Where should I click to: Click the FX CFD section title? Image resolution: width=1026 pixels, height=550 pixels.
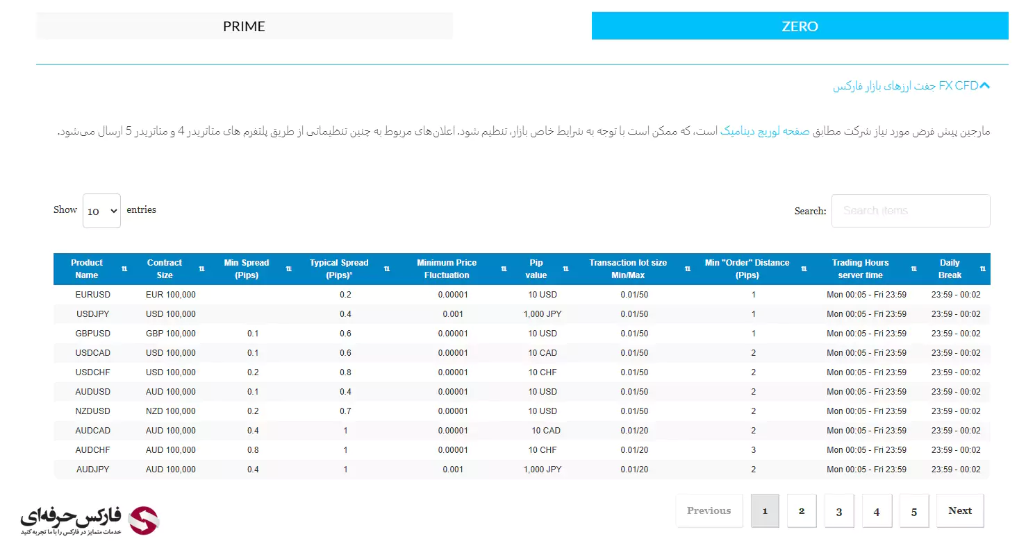pos(906,86)
